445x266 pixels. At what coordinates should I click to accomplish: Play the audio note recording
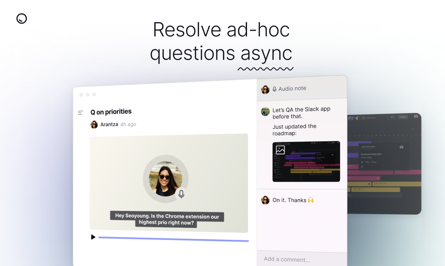coord(93,237)
